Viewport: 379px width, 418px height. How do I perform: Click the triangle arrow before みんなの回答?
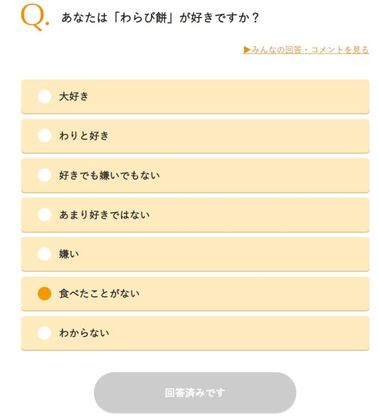247,50
